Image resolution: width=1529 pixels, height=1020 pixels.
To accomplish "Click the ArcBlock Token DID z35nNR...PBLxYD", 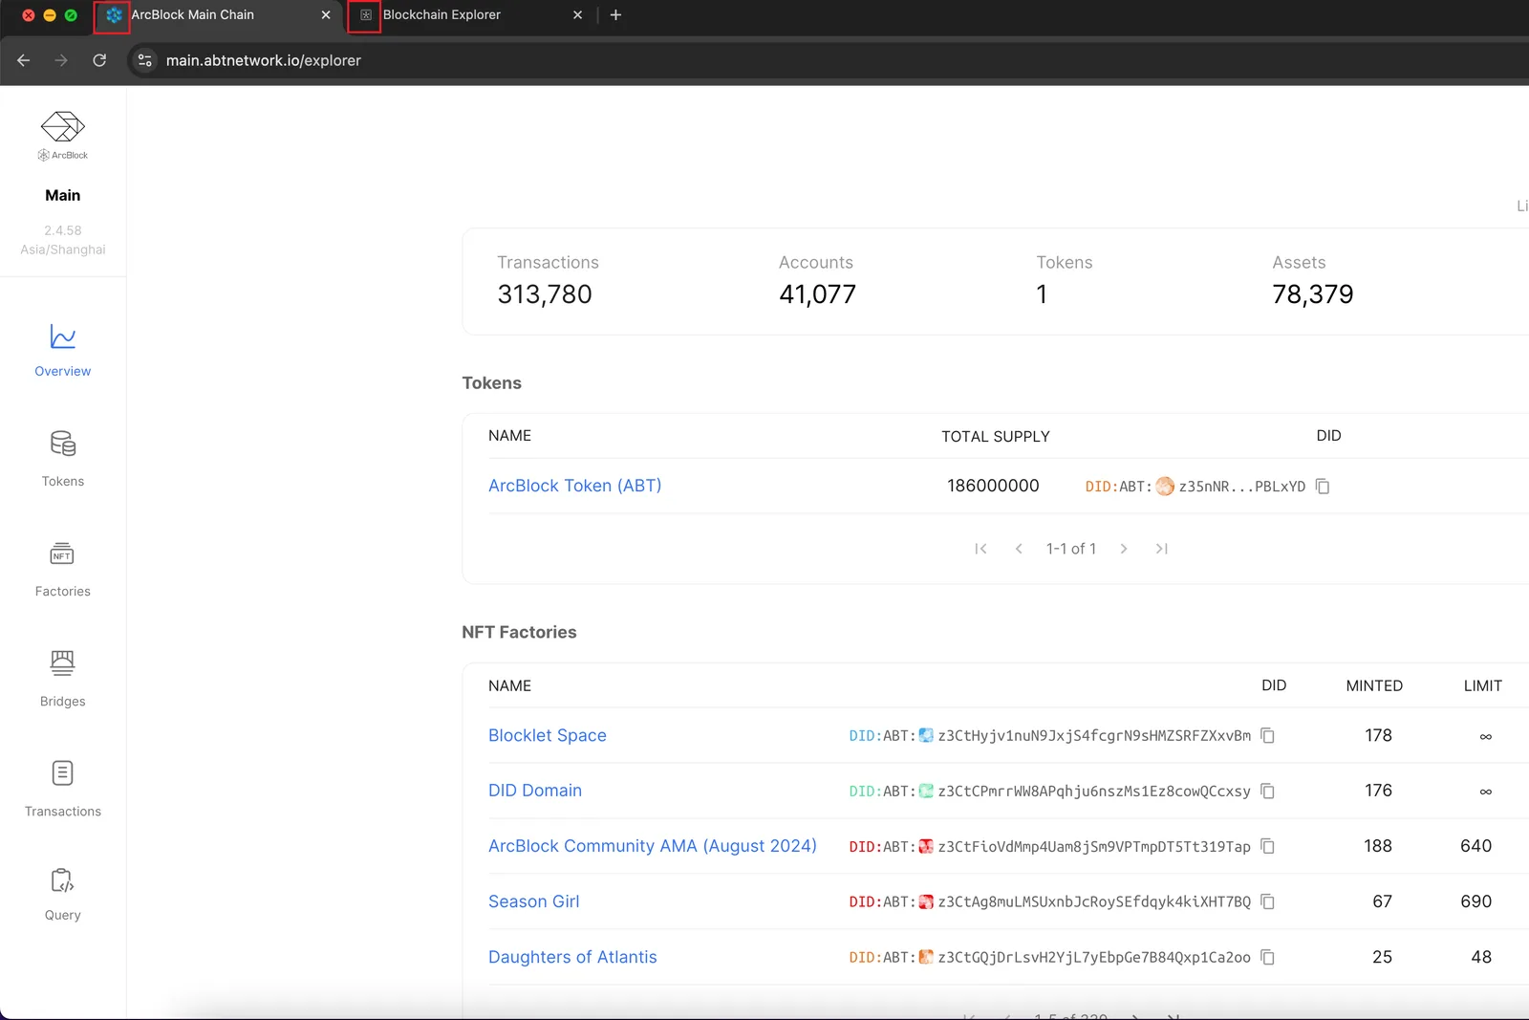I will [1242, 487].
